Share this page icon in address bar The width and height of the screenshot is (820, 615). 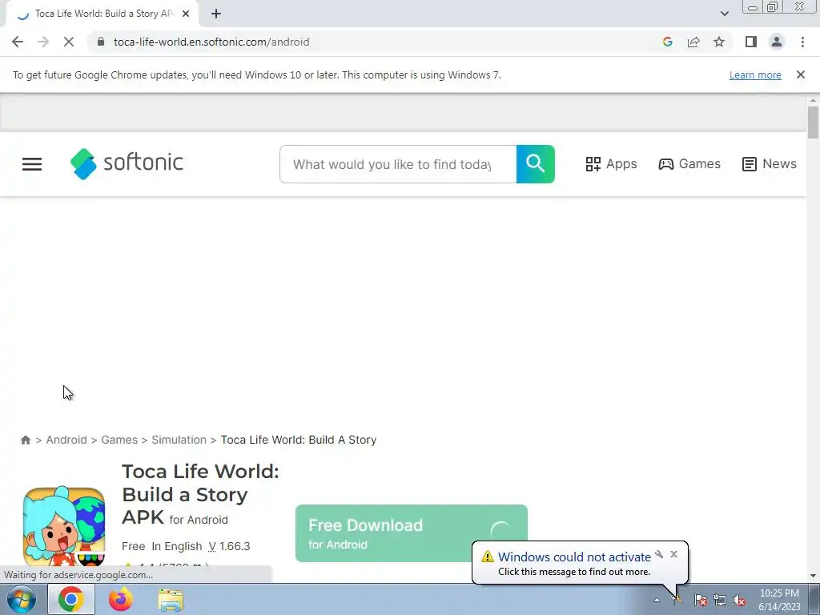coord(693,42)
